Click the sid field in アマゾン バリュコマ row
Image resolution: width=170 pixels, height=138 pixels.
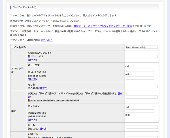[140, 70]
